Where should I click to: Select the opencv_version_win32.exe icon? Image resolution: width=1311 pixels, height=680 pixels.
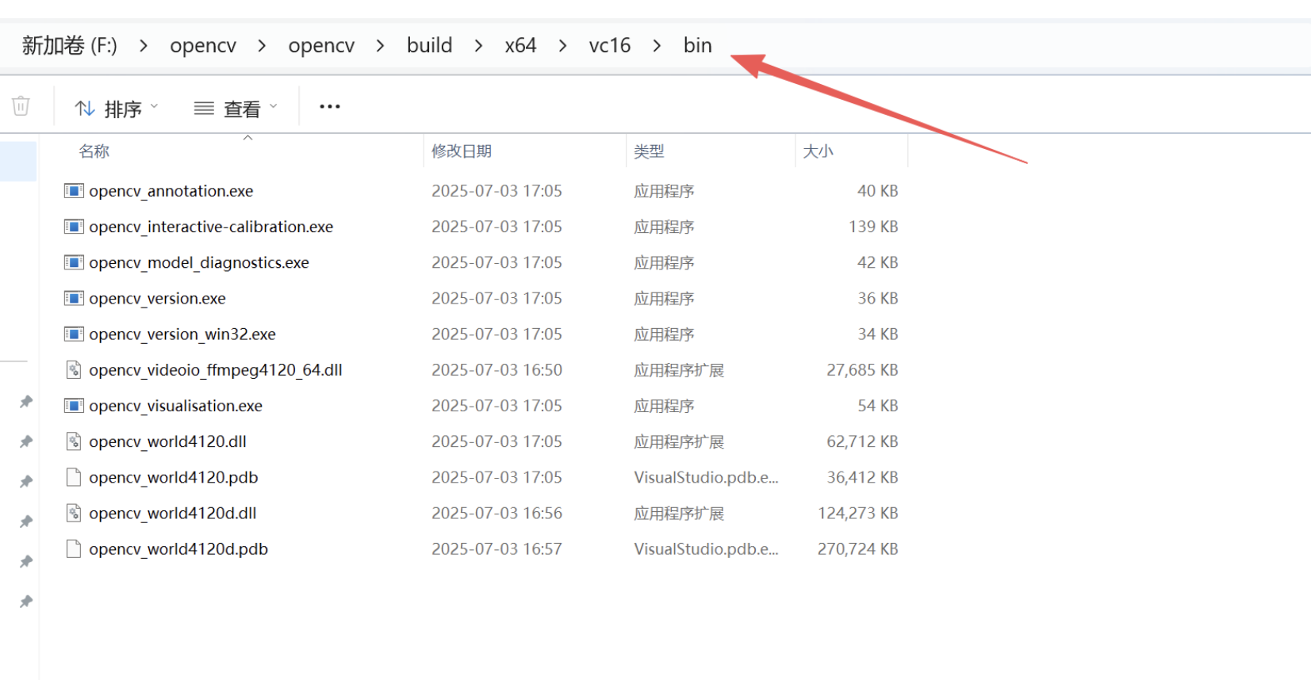pos(74,334)
